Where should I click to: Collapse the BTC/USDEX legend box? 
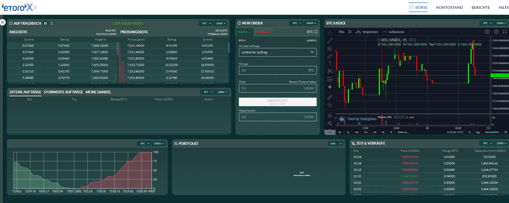(x=379, y=40)
